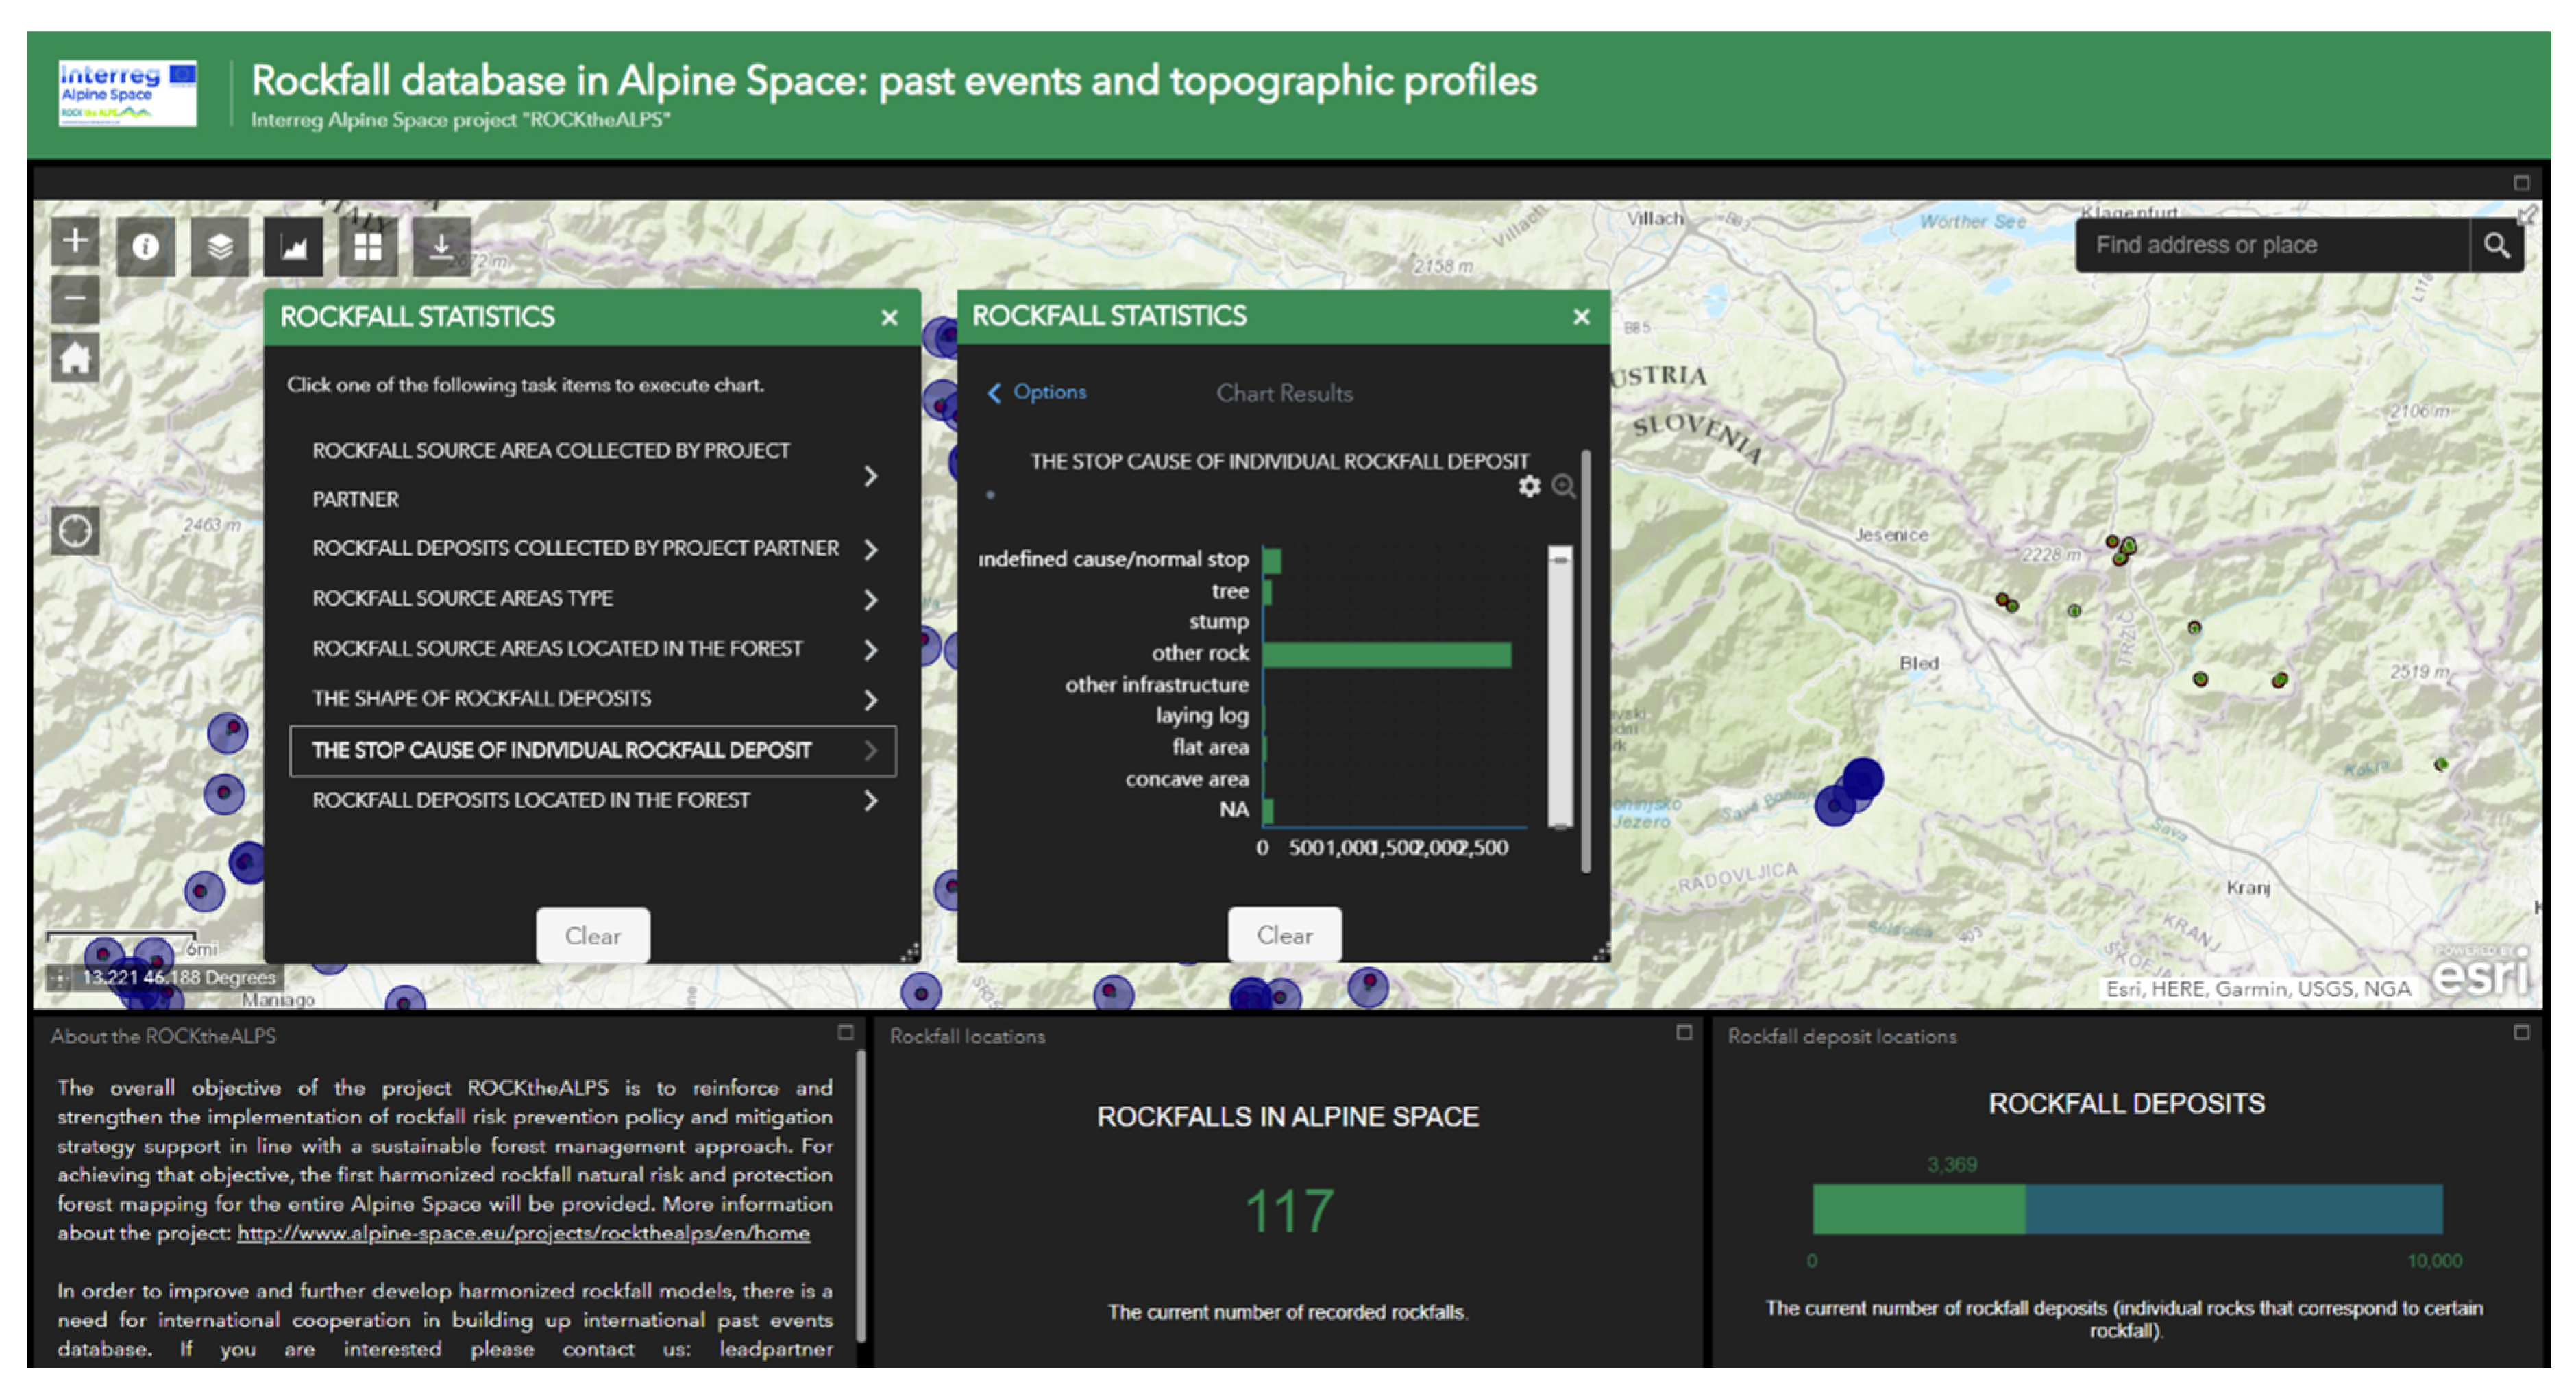Maximize the map panel via top-right icon
The width and height of the screenshot is (2576, 1398).
click(x=2522, y=183)
